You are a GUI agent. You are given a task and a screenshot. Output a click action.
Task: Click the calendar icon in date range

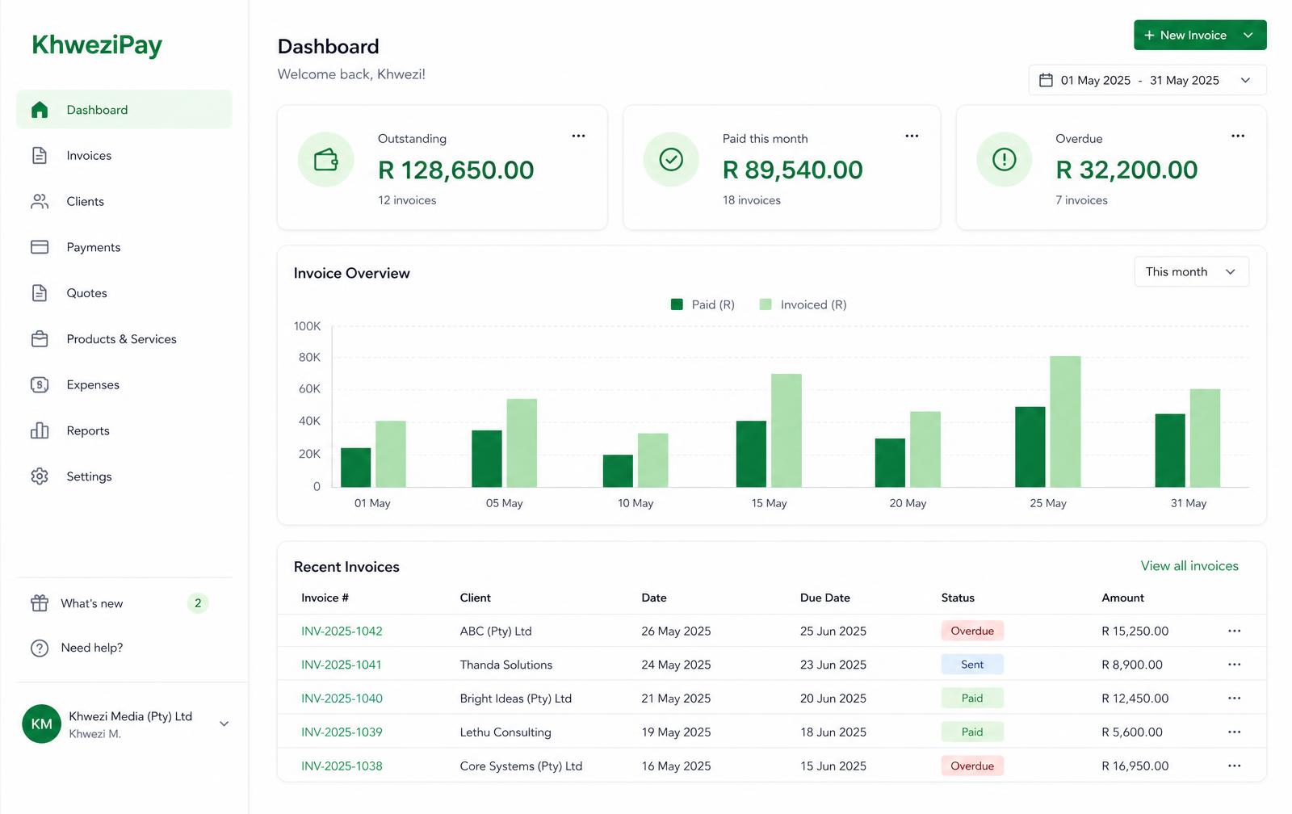1046,80
